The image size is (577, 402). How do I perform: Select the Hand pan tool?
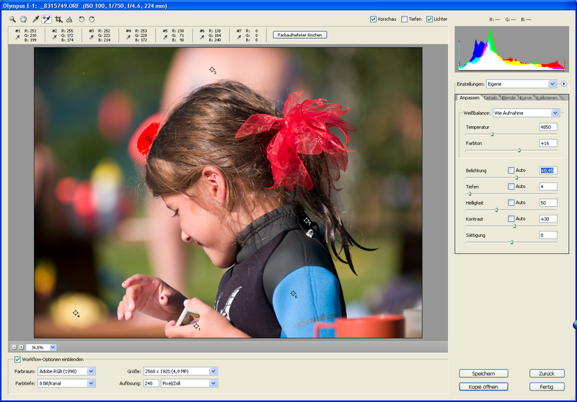coord(23,19)
